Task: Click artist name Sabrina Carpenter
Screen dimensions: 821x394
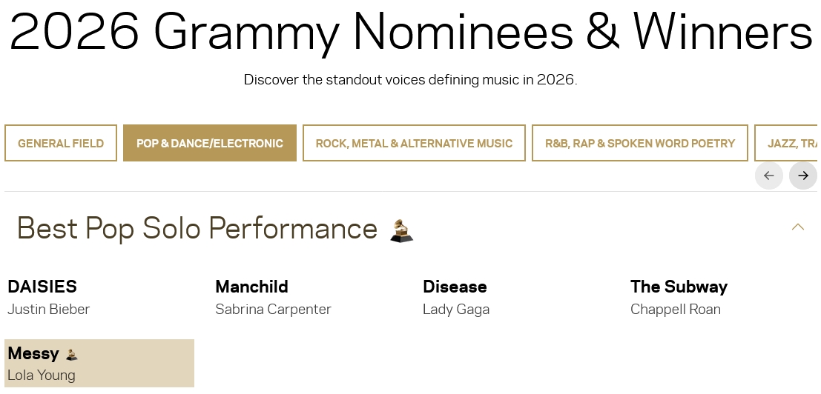Action: pyautogui.click(x=273, y=309)
